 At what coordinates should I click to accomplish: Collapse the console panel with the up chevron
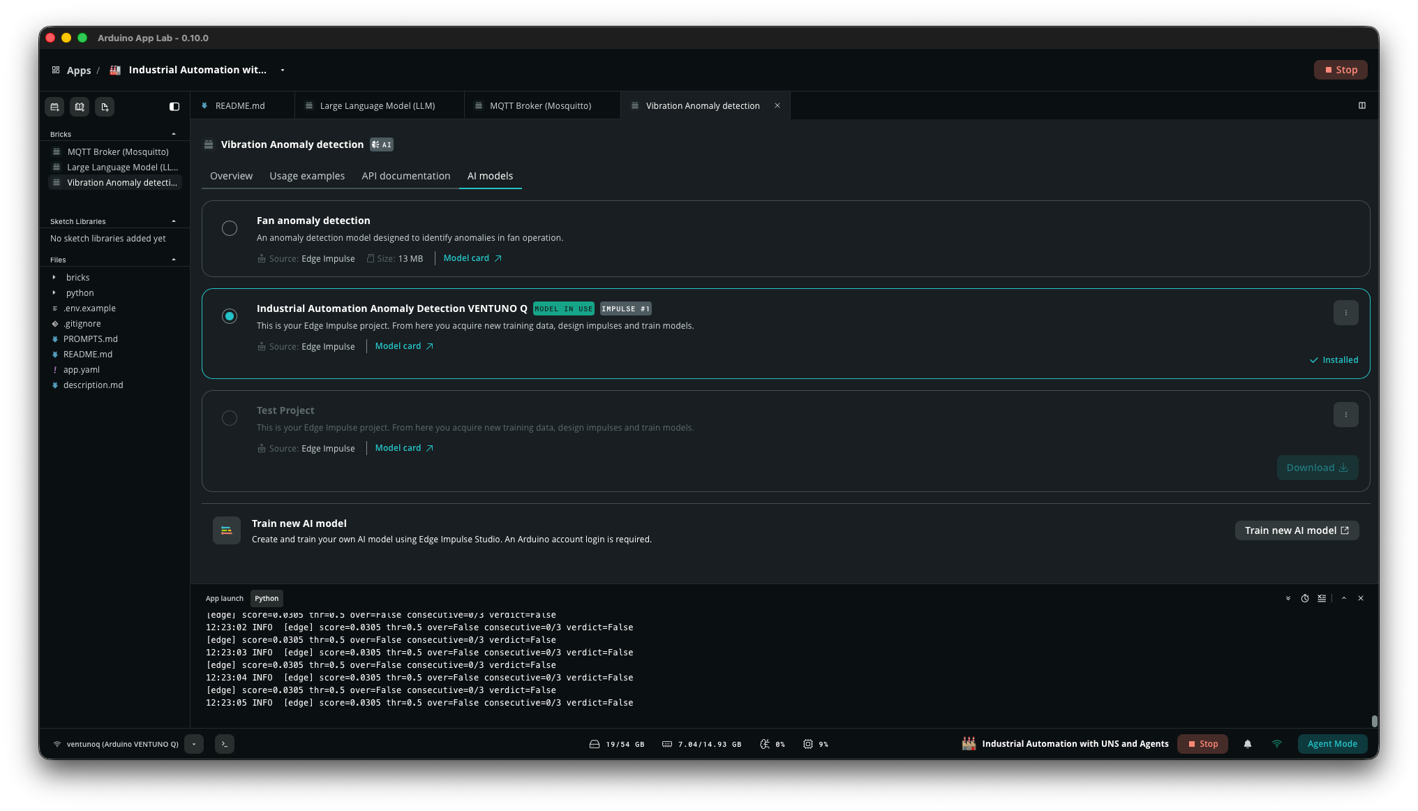[1344, 598]
